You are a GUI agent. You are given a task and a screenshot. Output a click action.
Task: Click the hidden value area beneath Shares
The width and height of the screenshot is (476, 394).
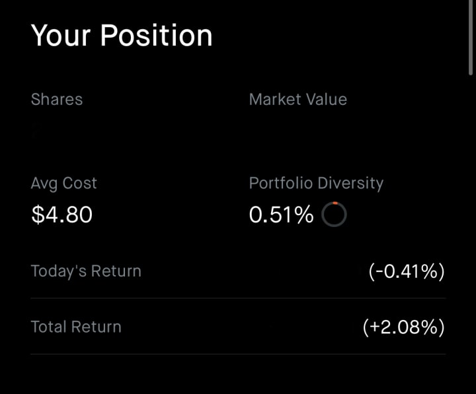(61, 131)
